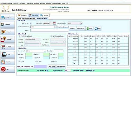The width and height of the screenshot is (132, 114).
Task: Open the Purchase menu
Action: (x=22, y=3)
